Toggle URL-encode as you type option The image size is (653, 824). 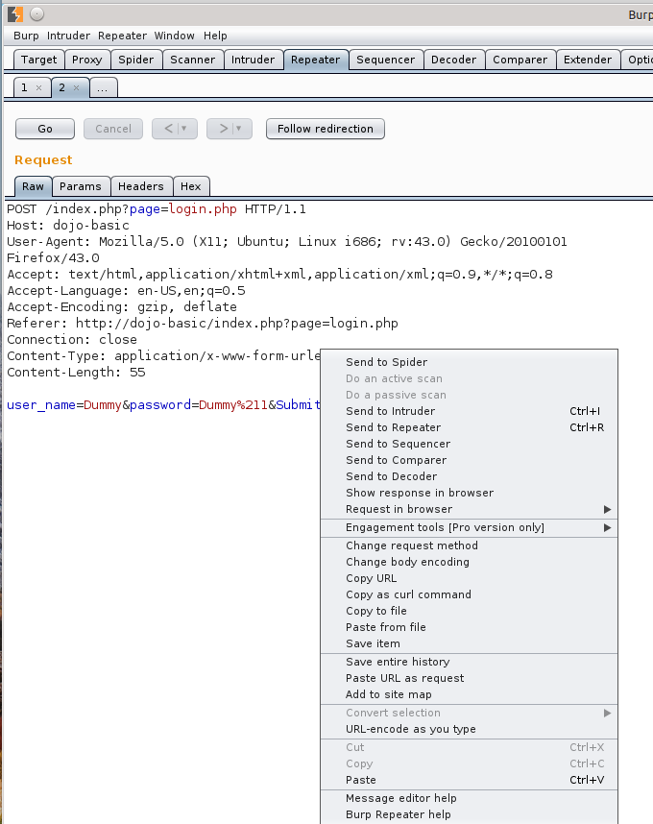410,729
